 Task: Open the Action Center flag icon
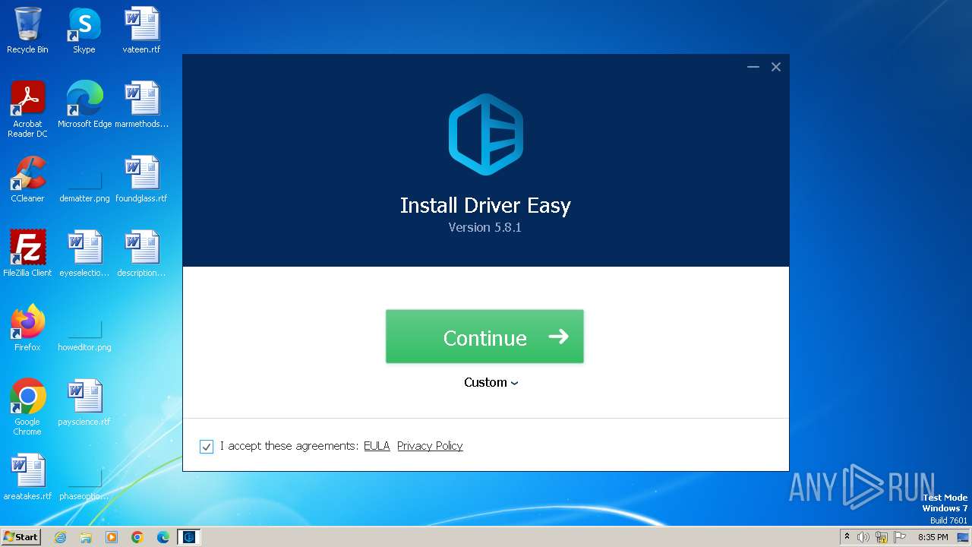(900, 537)
